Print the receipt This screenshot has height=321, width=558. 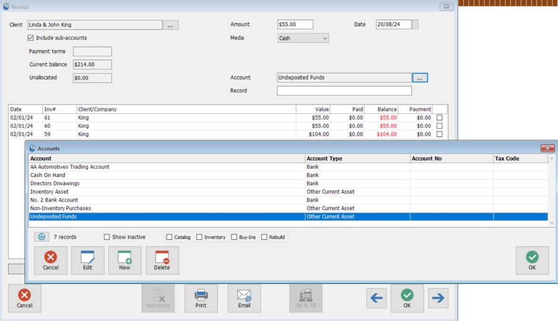201,298
